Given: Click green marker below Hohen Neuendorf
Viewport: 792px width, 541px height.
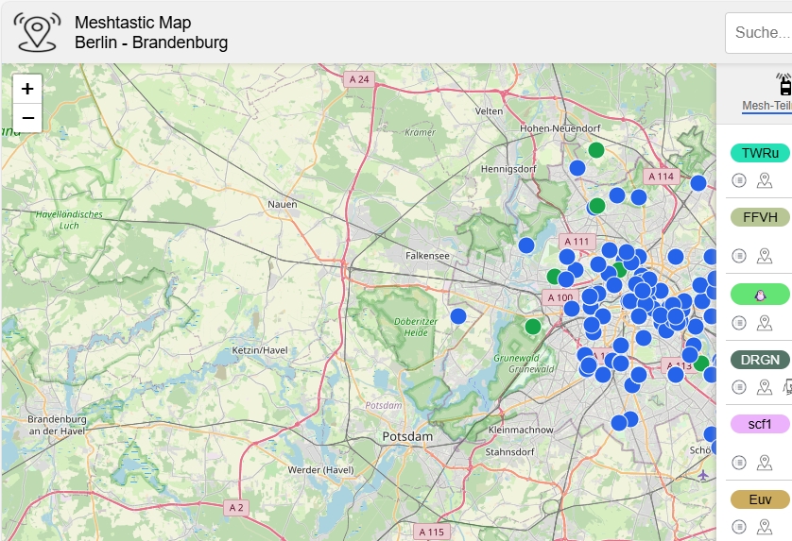Looking at the screenshot, I should click(596, 150).
